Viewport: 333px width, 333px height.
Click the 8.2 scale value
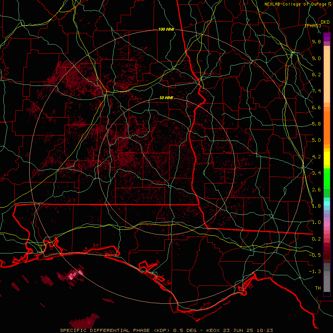(x=316, y=74)
